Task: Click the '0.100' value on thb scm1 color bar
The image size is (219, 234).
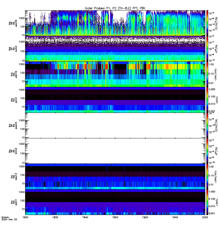Action: click(212, 97)
